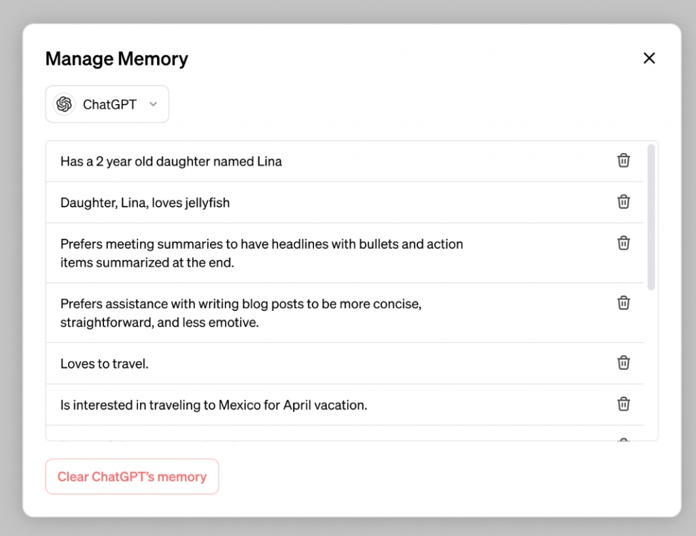Delete the '2 year old daughter named Lina' memory

pyautogui.click(x=623, y=161)
